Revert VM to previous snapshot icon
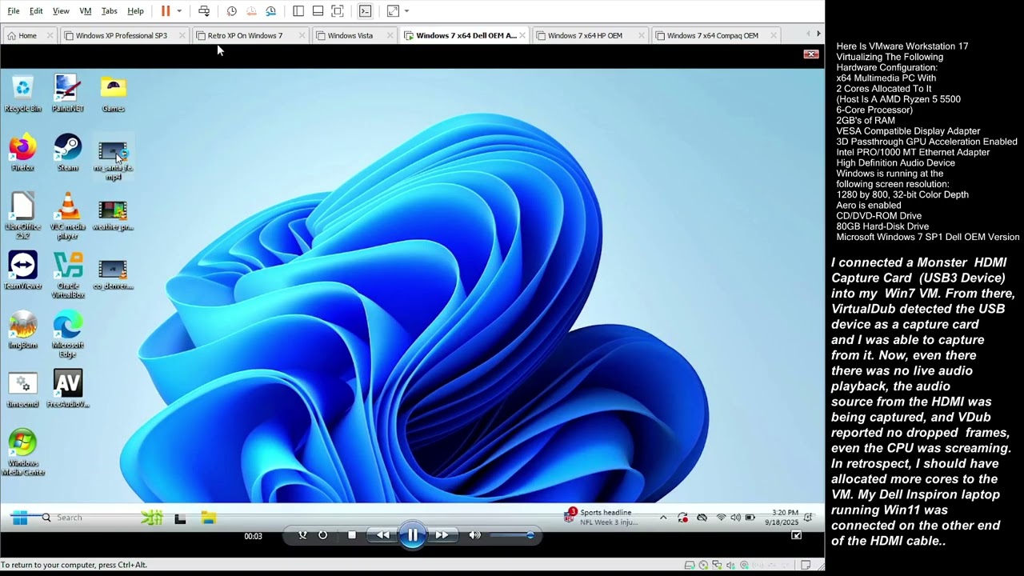Image resolution: width=1024 pixels, height=576 pixels. pyautogui.click(x=251, y=11)
